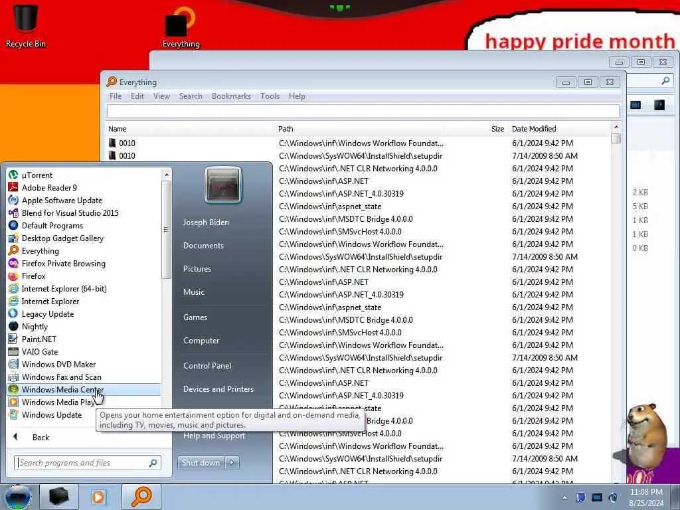This screenshot has height=510, width=680.
Task: Switch to Everything via taskbar icon
Action: (141, 497)
